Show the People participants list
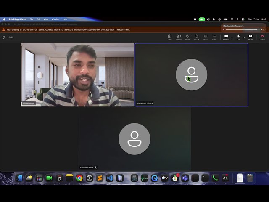Screen dimensions: 269x202 (x=179, y=37)
